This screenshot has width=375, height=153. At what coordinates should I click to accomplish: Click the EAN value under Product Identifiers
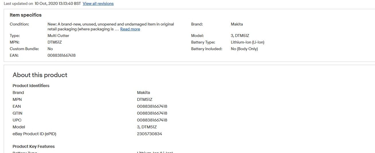(152, 107)
